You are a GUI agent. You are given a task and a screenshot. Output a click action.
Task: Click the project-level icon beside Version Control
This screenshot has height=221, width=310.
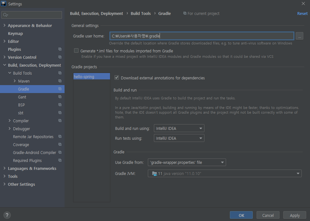60,57
